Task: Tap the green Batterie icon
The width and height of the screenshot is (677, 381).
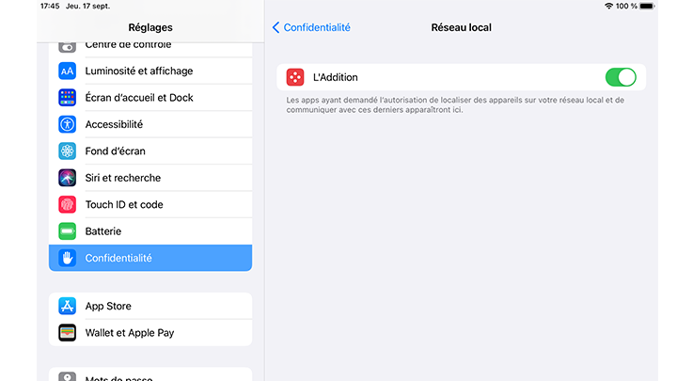Action: coord(68,231)
